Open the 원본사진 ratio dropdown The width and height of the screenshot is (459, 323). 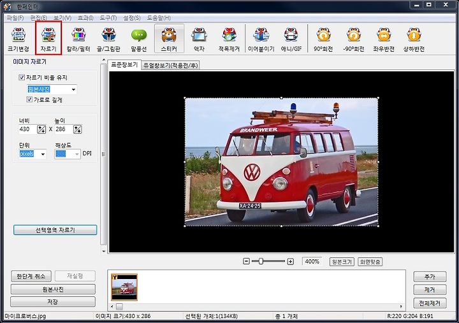(52, 89)
